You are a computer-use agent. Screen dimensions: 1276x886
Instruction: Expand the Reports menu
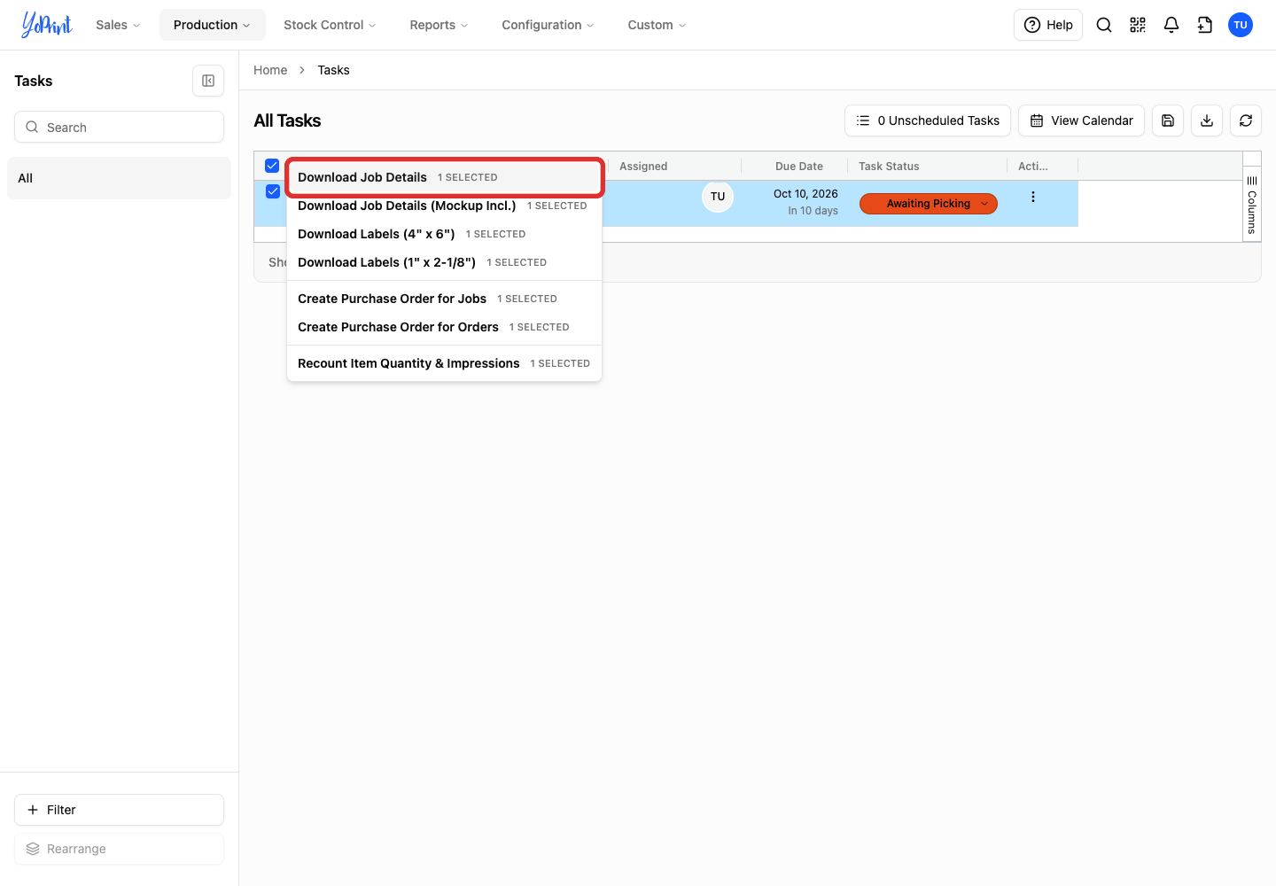tap(439, 25)
